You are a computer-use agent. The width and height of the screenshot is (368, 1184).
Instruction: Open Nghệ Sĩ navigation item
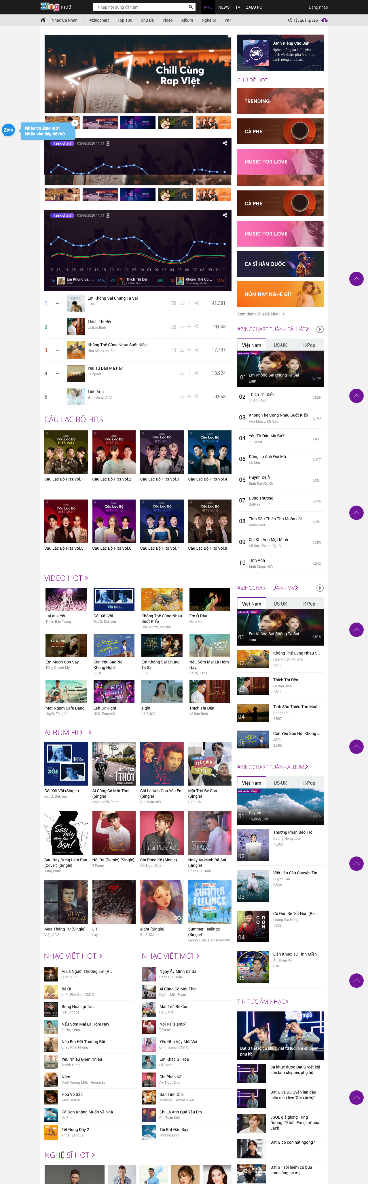208,20
